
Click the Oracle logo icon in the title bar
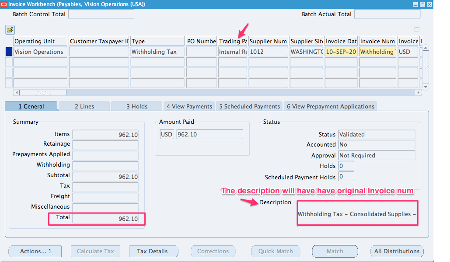4,4
